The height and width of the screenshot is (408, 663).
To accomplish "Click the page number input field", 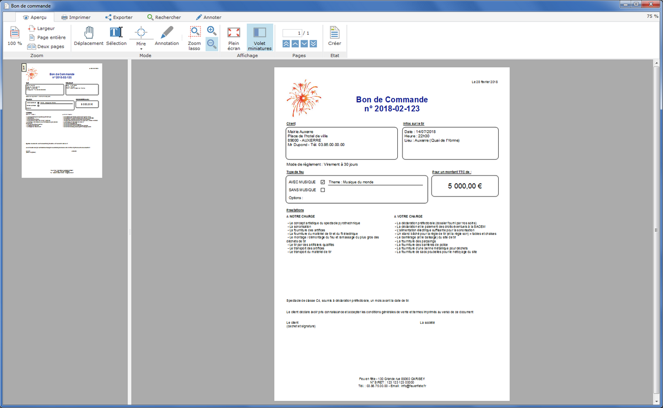I will click(x=292, y=33).
